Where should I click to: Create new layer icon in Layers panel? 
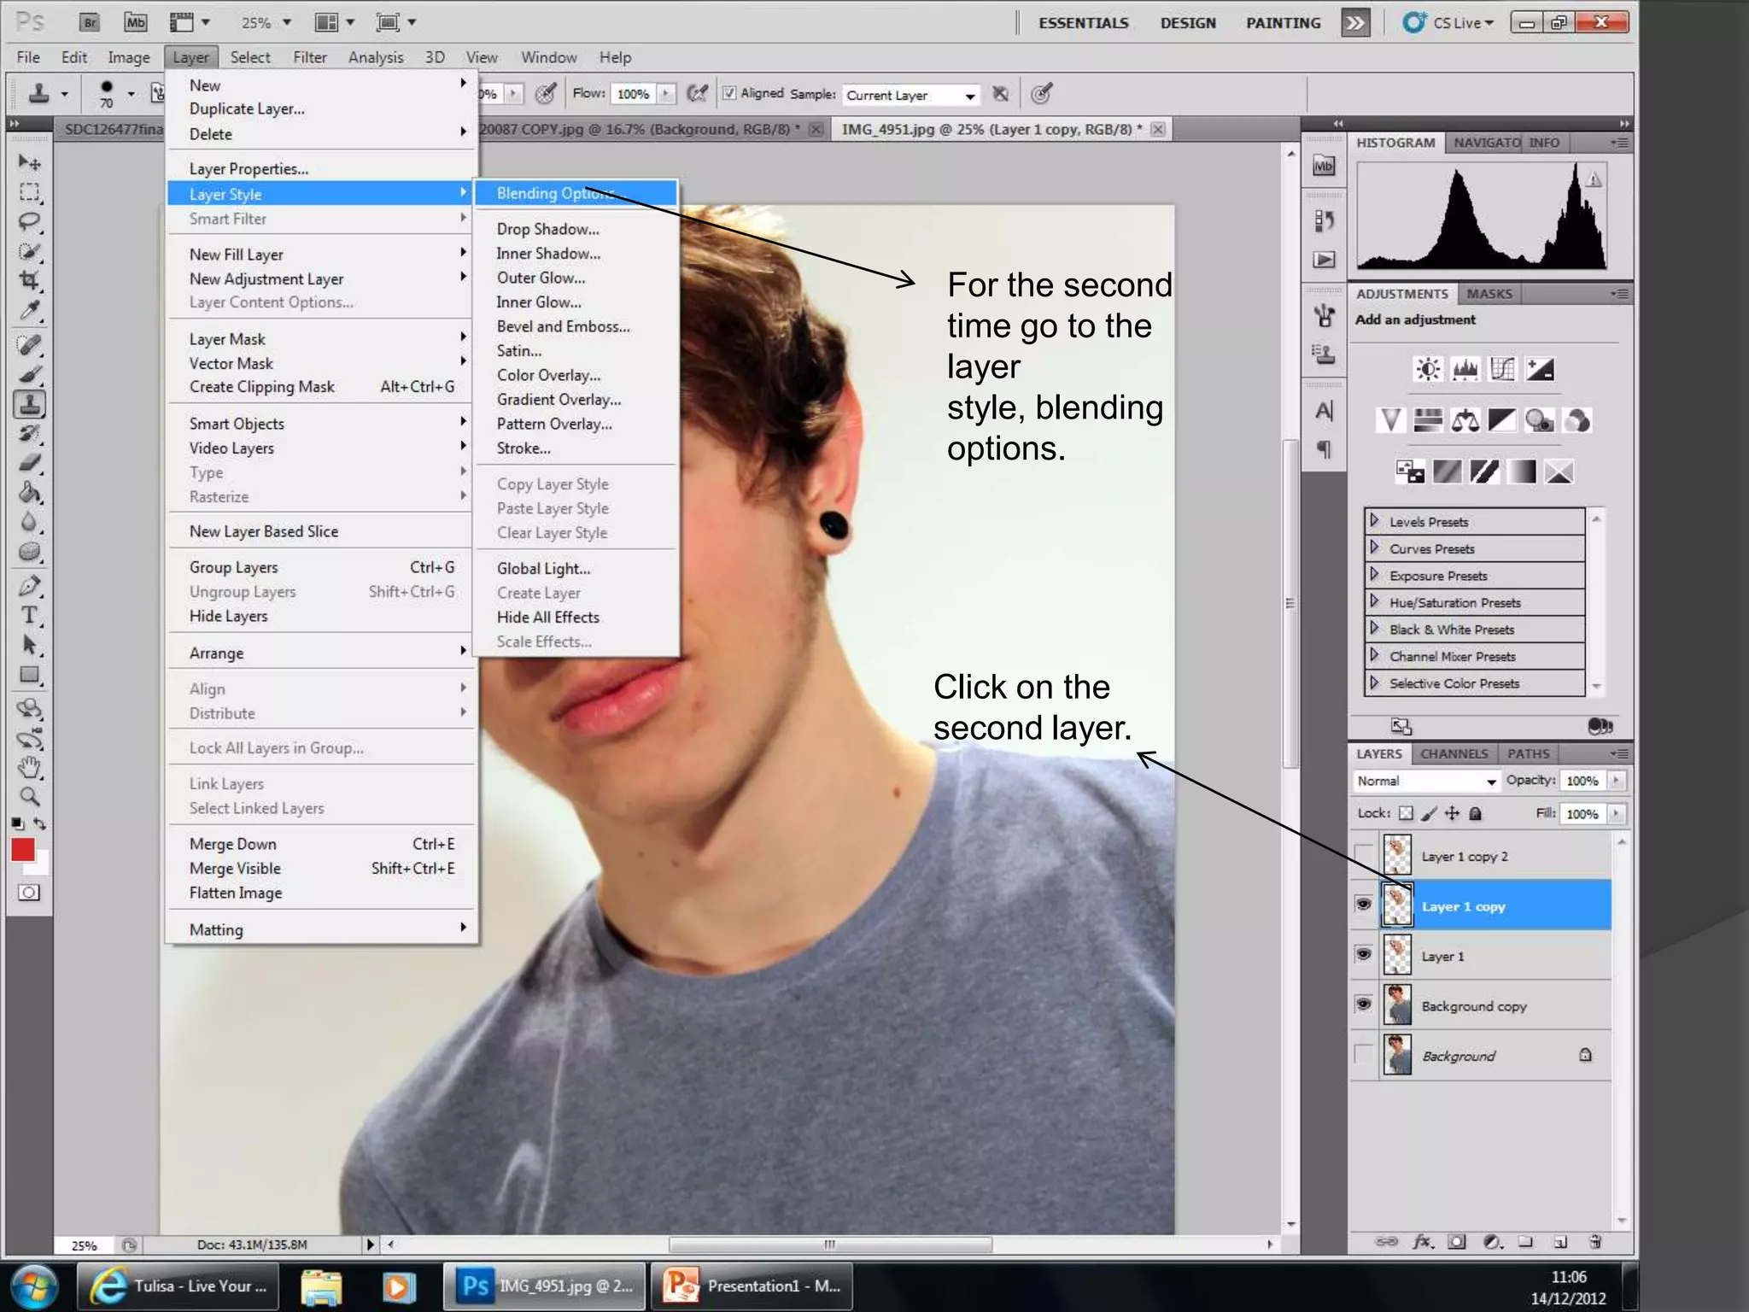point(1559,1242)
